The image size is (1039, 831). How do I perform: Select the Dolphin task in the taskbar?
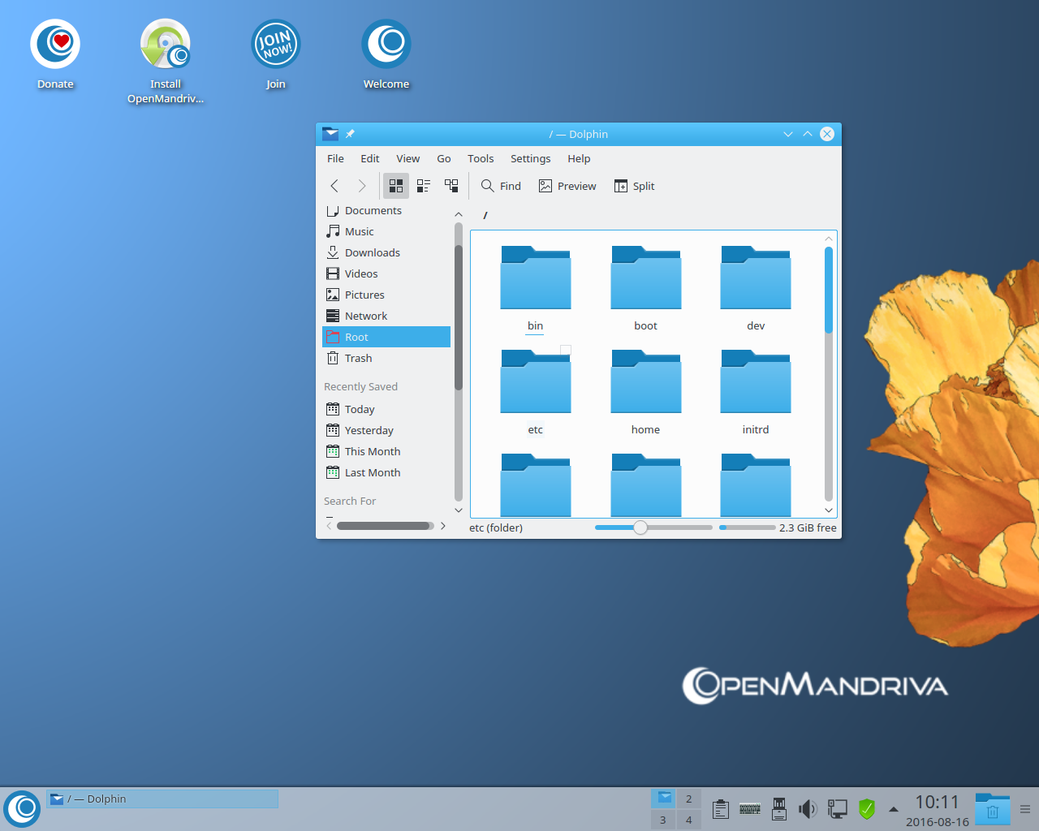point(162,799)
